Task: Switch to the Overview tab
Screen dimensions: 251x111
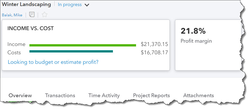Action: click(x=20, y=95)
